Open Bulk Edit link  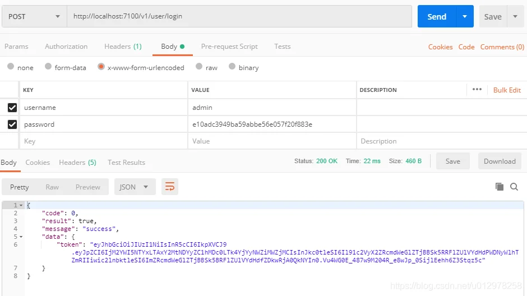point(507,90)
